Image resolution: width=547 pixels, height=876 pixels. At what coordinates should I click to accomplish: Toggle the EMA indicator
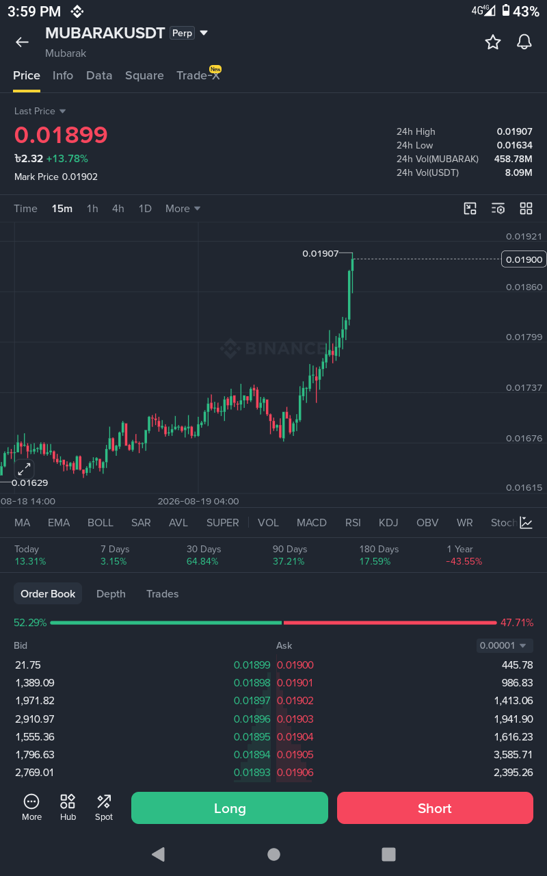(59, 523)
